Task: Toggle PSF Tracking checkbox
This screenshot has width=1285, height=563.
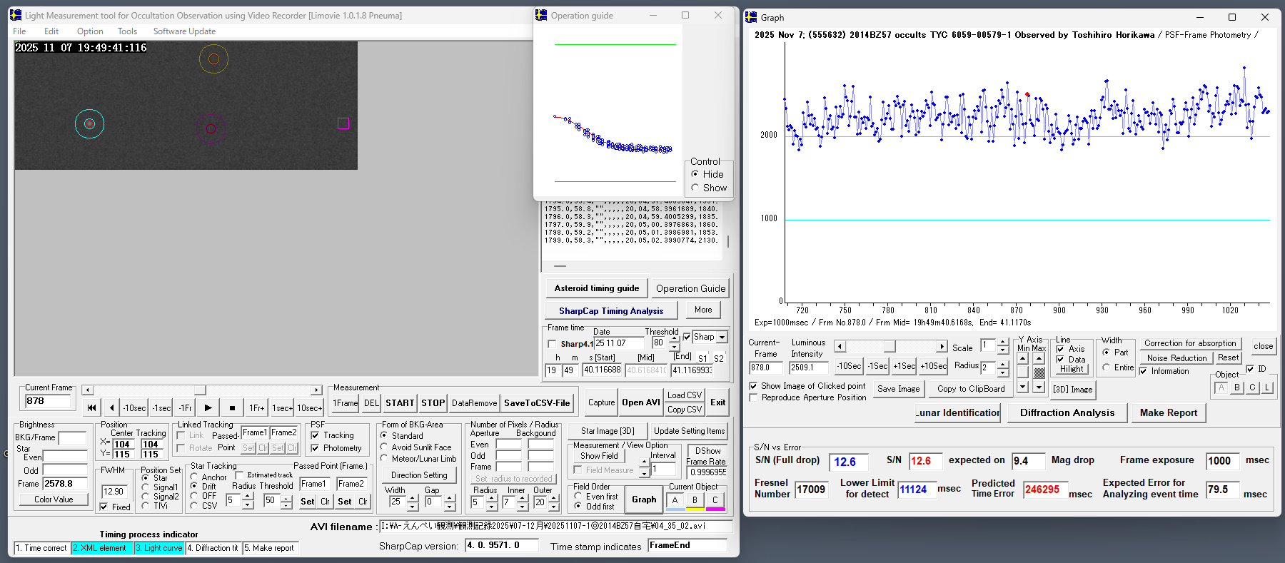Action: point(315,435)
